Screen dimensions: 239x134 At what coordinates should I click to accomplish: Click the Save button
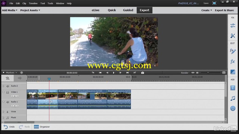[x=206, y=3]
